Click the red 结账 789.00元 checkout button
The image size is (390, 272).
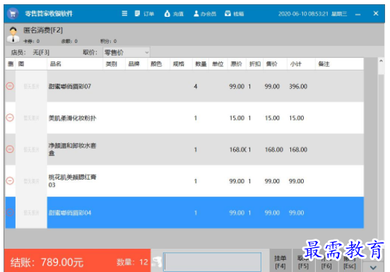click(77, 261)
